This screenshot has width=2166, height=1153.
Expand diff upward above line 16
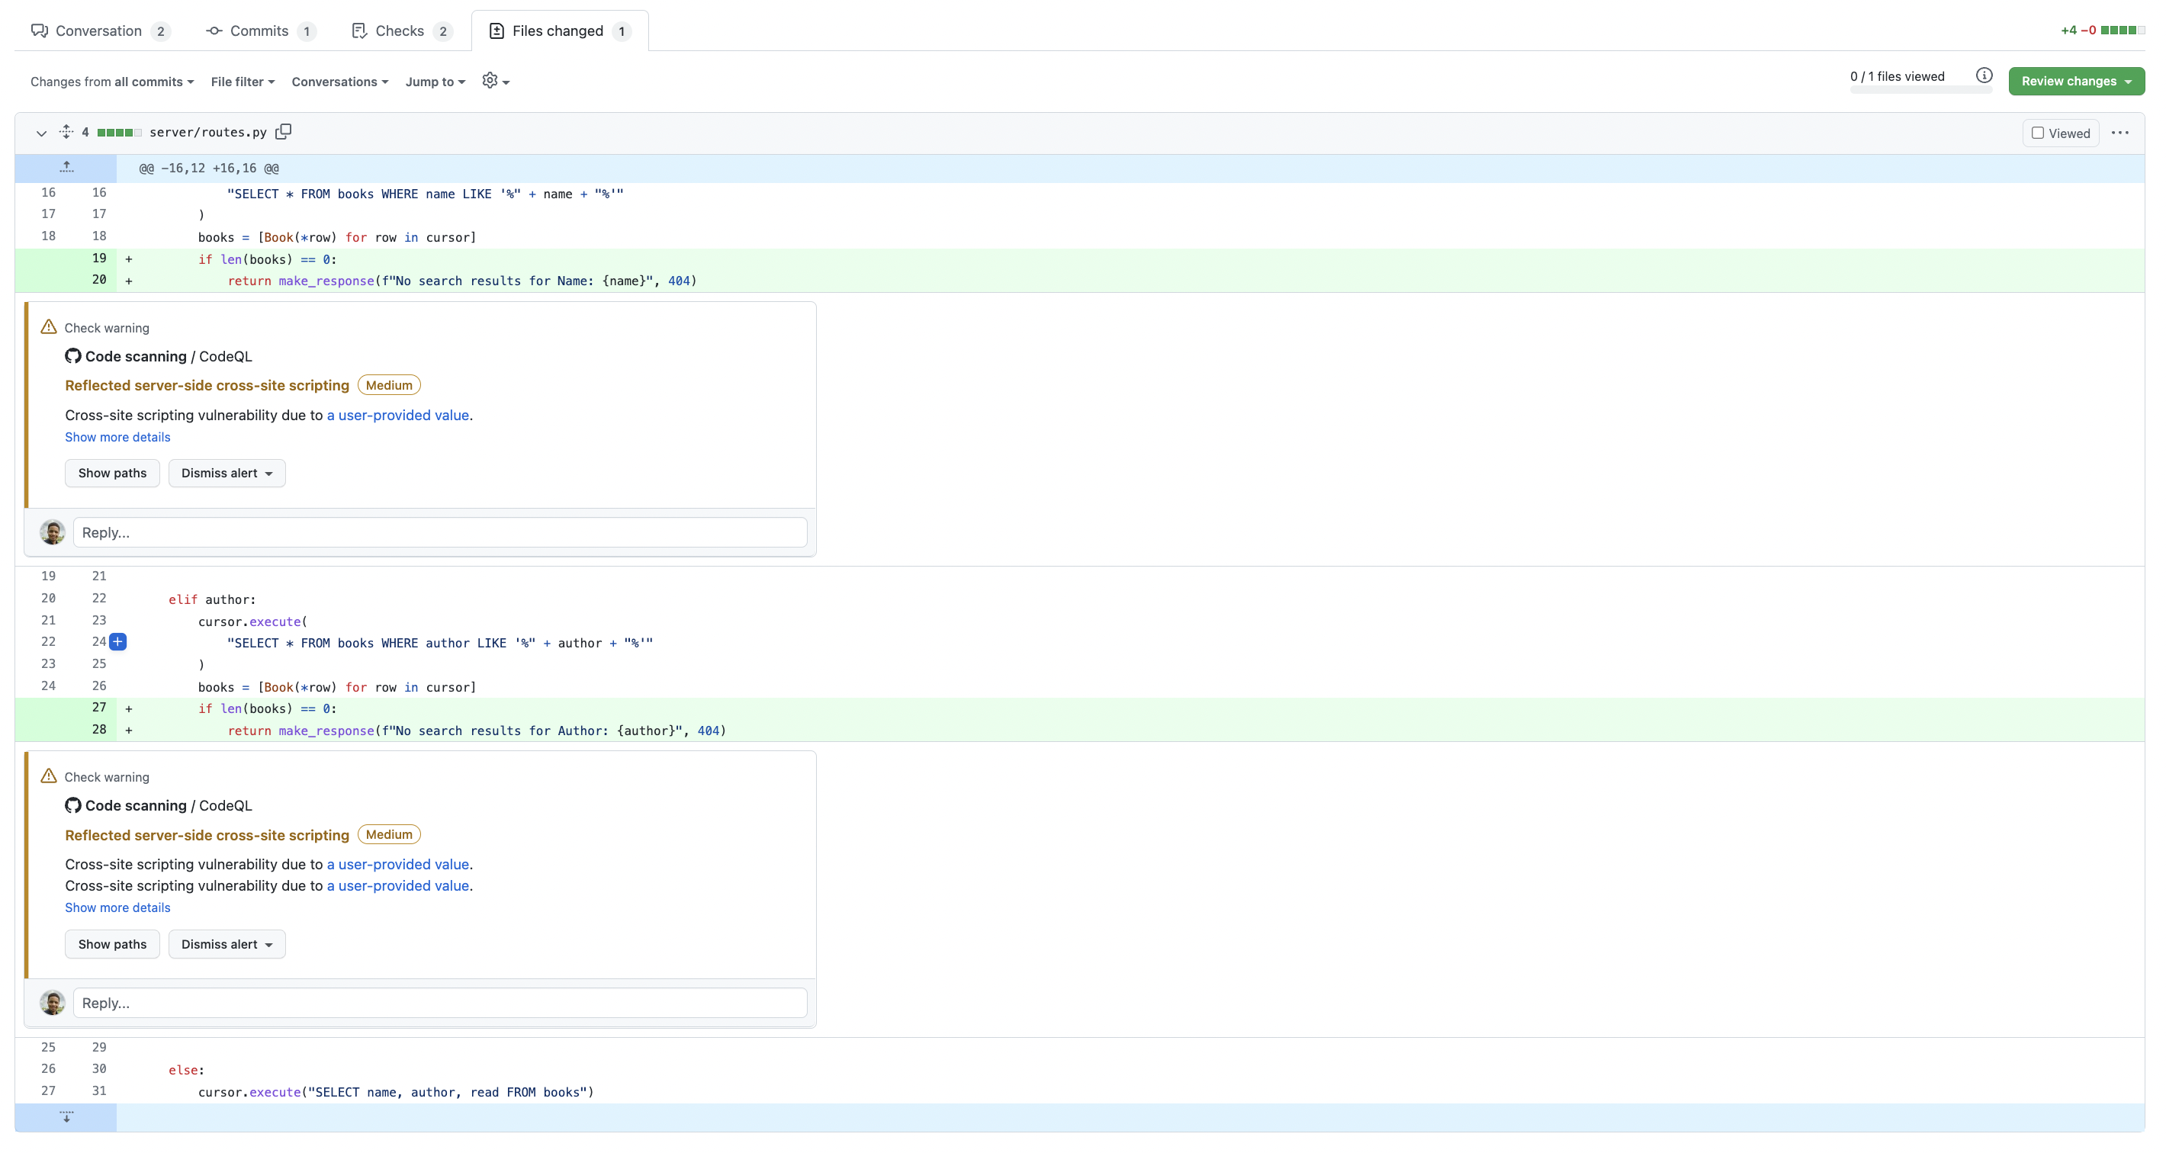66,169
